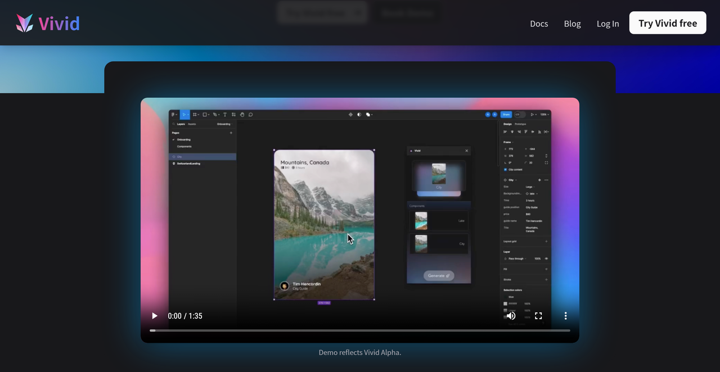Select the City layer in the Layers panel
Image resolution: width=720 pixels, height=372 pixels.
pyautogui.click(x=202, y=157)
